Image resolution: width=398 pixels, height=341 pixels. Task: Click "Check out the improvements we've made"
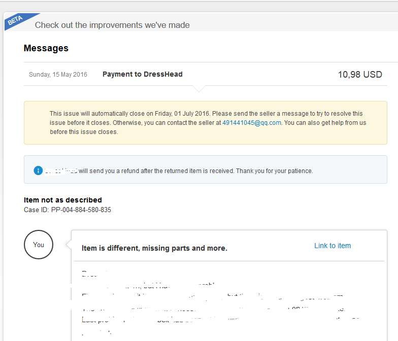point(112,25)
